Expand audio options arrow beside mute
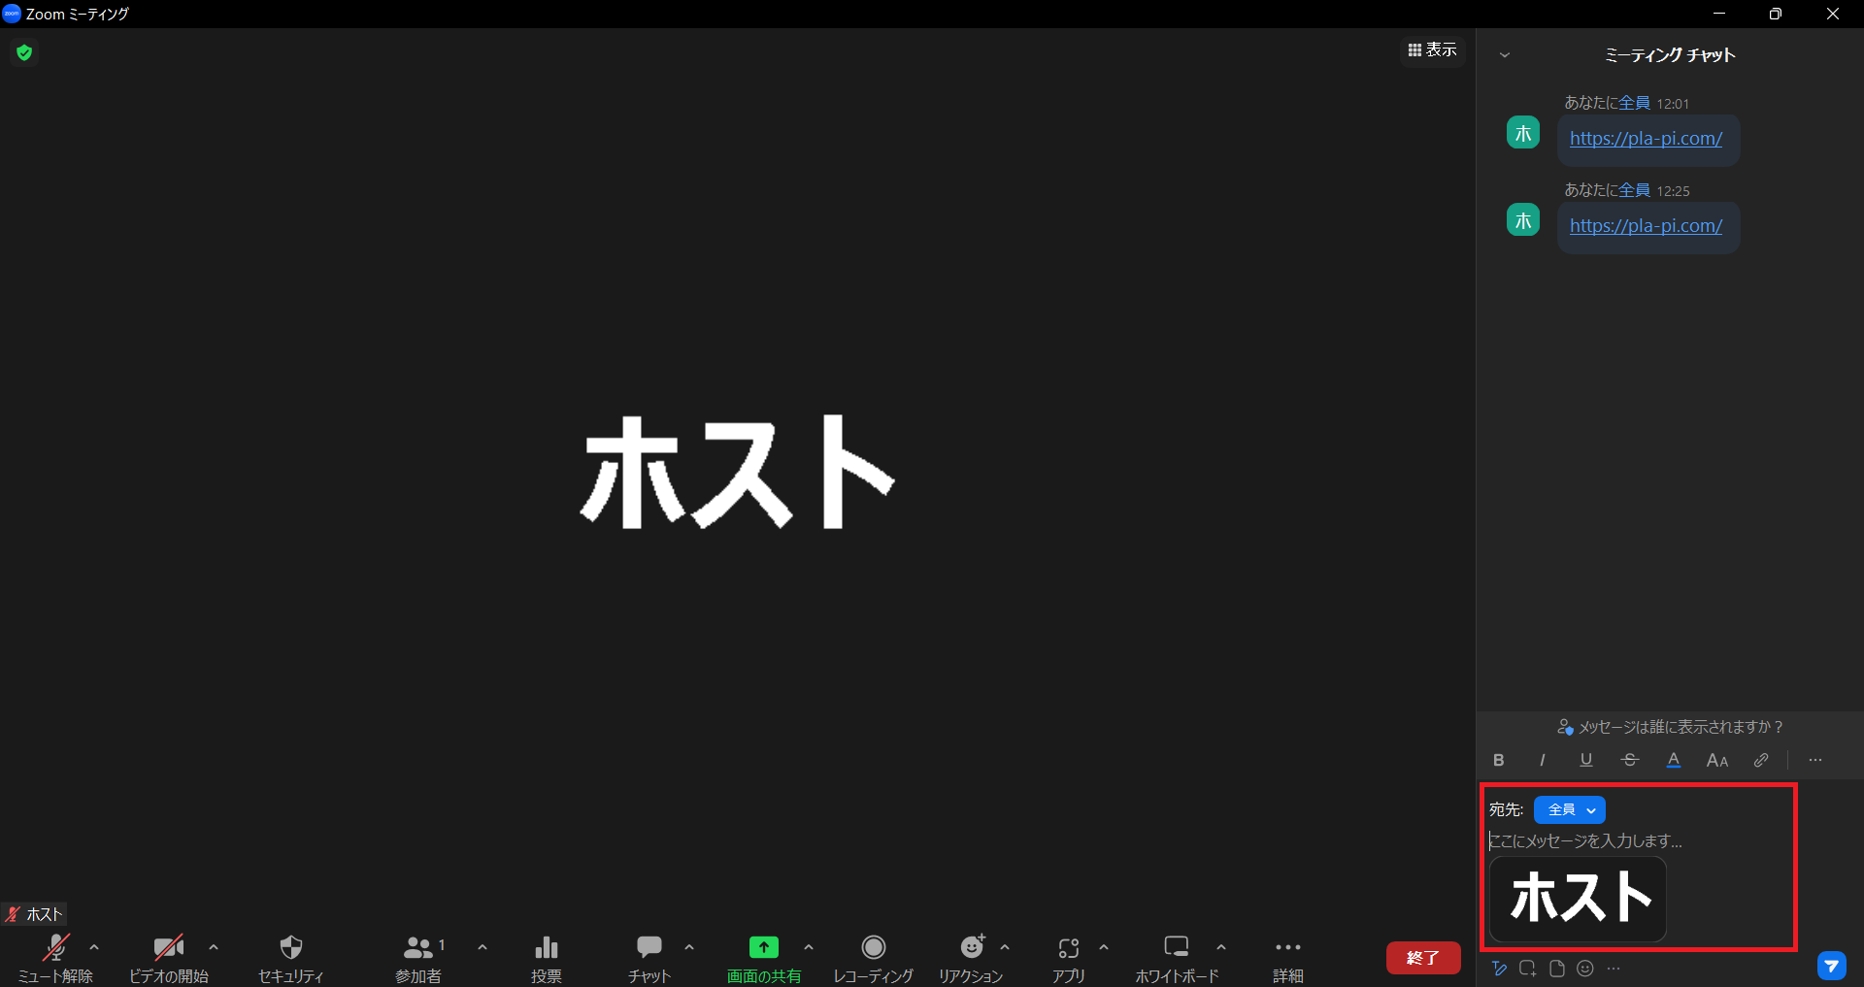Viewport: 1864px width, 987px height. [94, 947]
